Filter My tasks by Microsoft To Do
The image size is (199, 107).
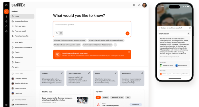coord(117,98)
